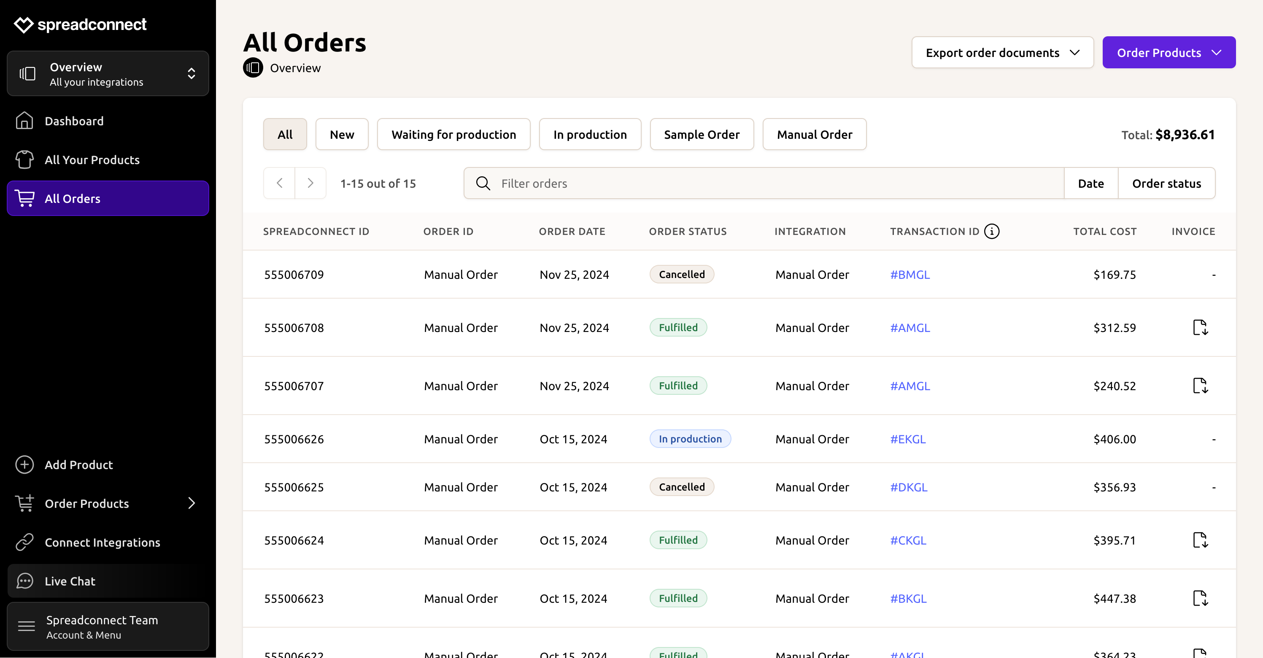Go to next page of orders
The width and height of the screenshot is (1263, 658).
310,183
